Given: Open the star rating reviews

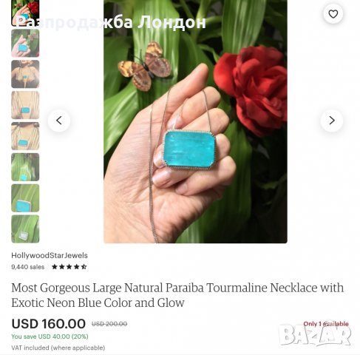Looking at the screenshot, I should 69,267.
